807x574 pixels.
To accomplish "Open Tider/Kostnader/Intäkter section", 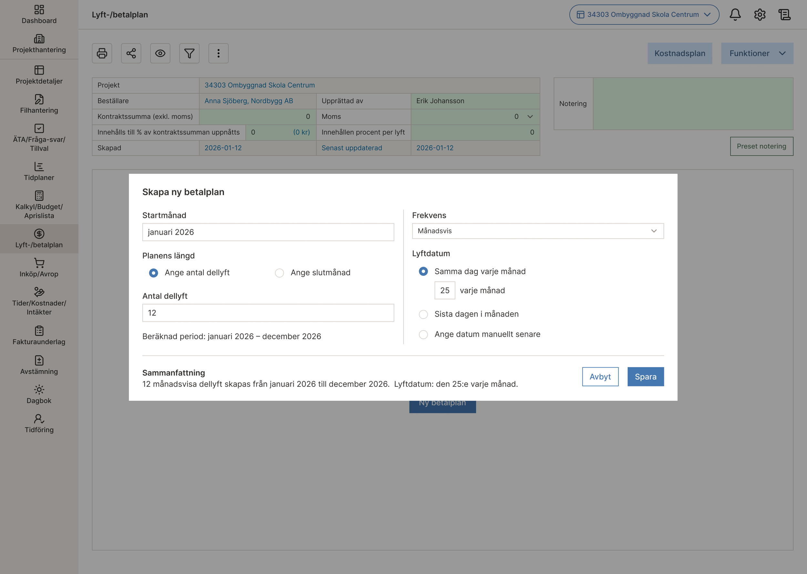I will tap(39, 302).
